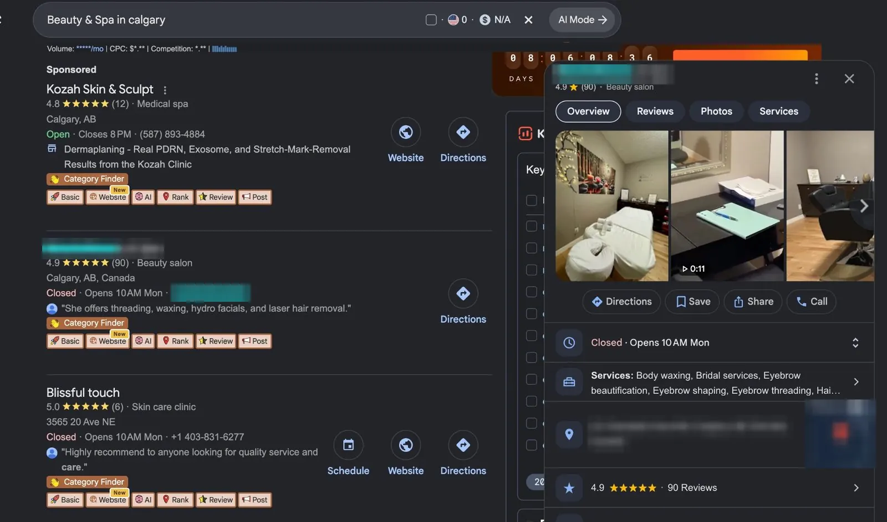Save the business in details panel

(x=692, y=302)
